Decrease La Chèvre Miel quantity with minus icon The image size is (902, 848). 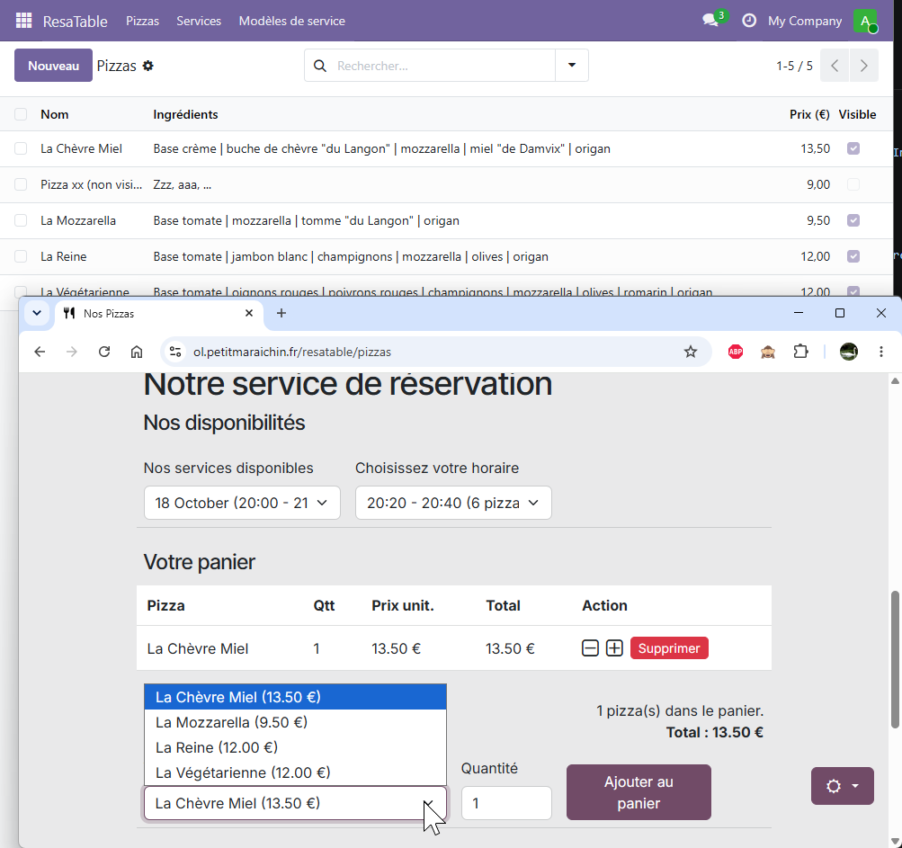point(590,648)
